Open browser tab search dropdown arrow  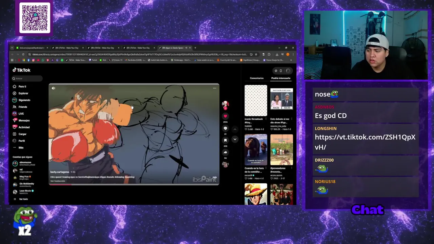pyautogui.click(x=12, y=48)
